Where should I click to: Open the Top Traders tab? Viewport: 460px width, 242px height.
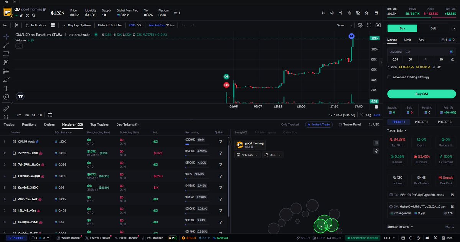pos(99,125)
